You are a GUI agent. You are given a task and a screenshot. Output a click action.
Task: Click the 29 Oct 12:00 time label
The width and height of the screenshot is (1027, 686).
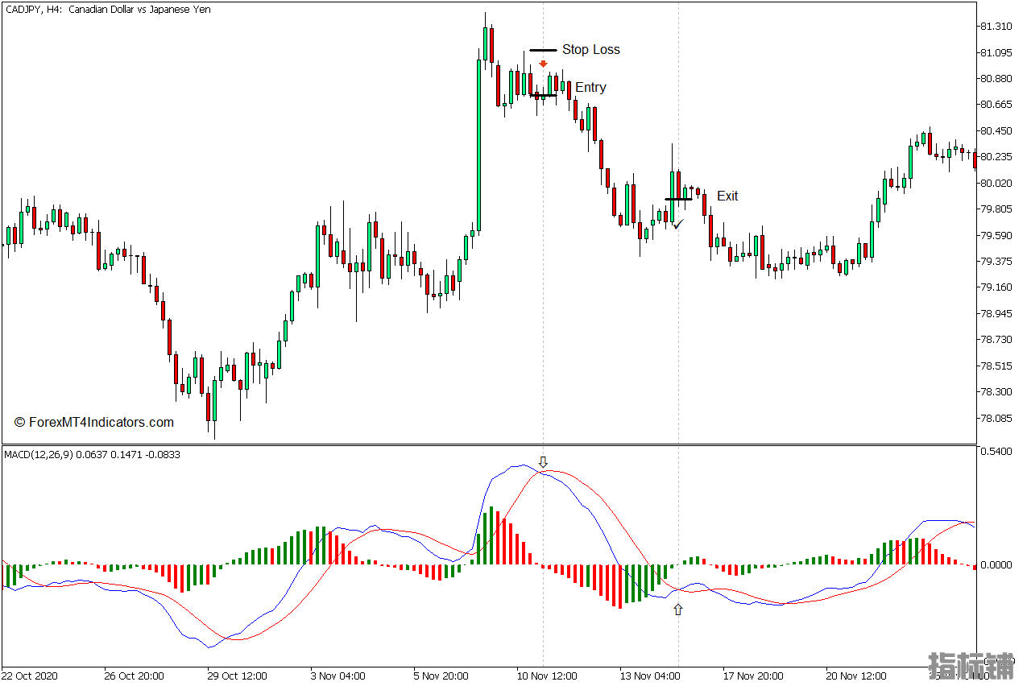pos(237,676)
